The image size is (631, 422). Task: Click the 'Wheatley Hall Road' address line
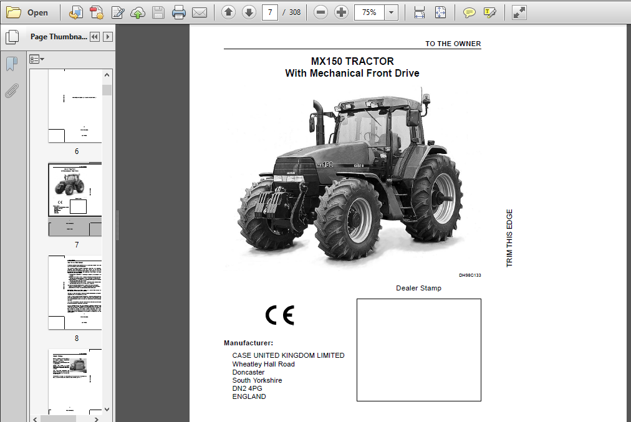(x=263, y=364)
